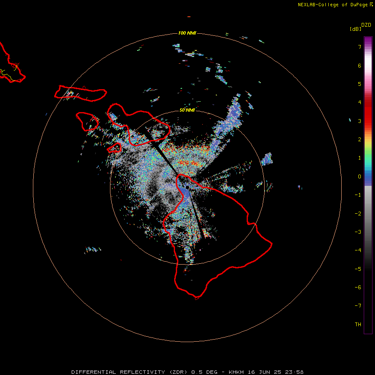Click the 1 value on color scale
The width and height of the screenshot is (375, 375).
[360, 158]
